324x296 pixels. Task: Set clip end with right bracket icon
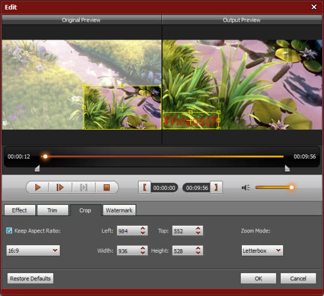(x=216, y=187)
